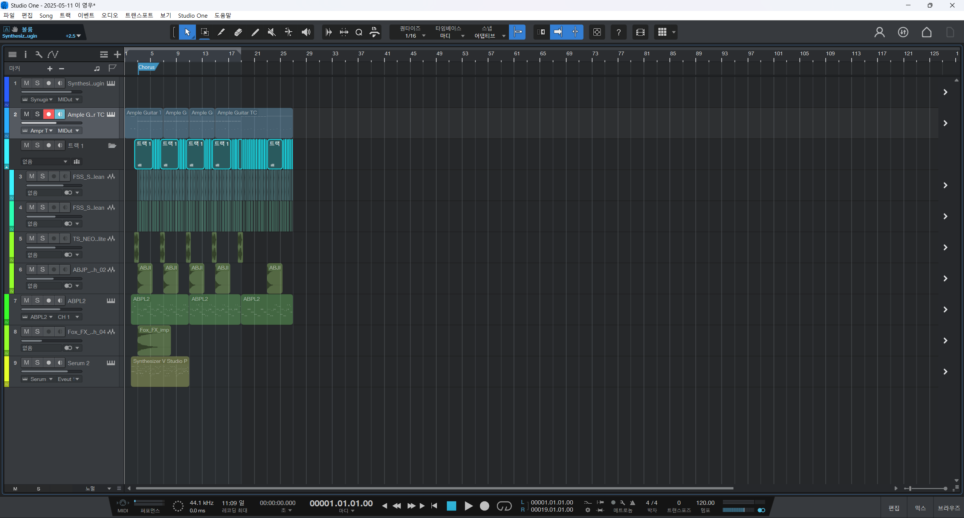This screenshot has width=964, height=518.
Task: Open the 브라우즈 browser button
Action: tap(949, 508)
